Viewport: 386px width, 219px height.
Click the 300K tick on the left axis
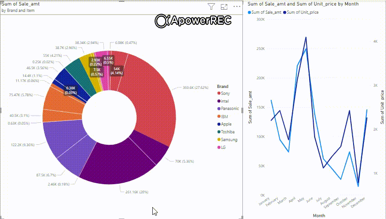(260, 19)
